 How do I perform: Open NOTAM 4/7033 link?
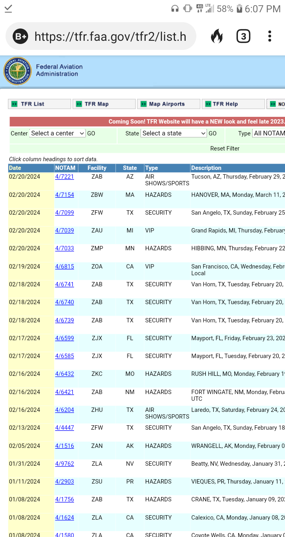tap(65, 248)
